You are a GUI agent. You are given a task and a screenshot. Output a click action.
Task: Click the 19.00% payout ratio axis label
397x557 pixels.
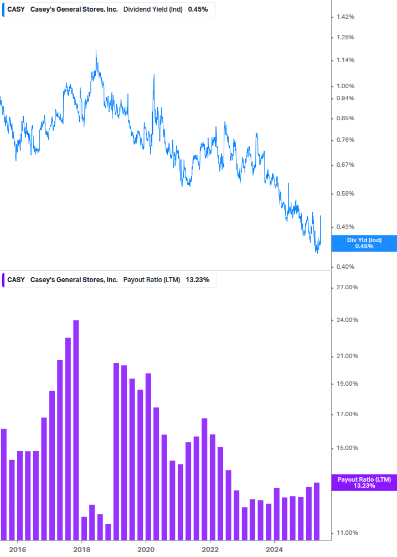(347, 384)
